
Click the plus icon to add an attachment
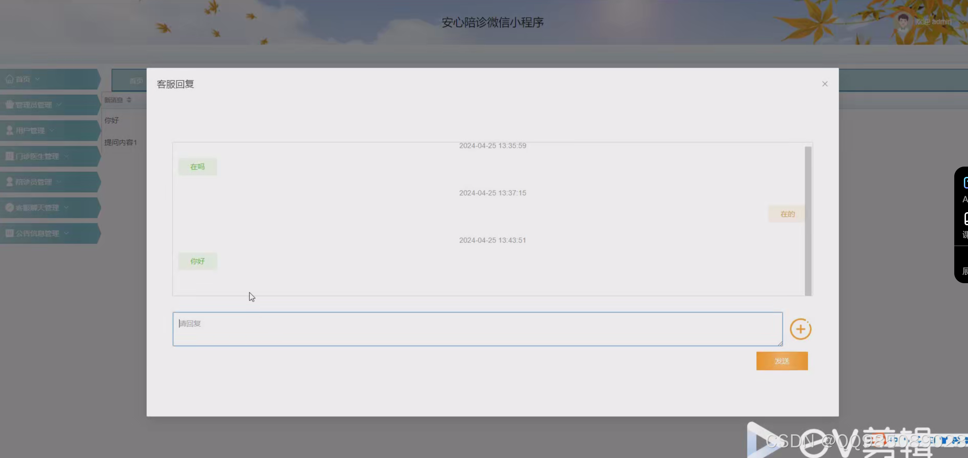(800, 329)
